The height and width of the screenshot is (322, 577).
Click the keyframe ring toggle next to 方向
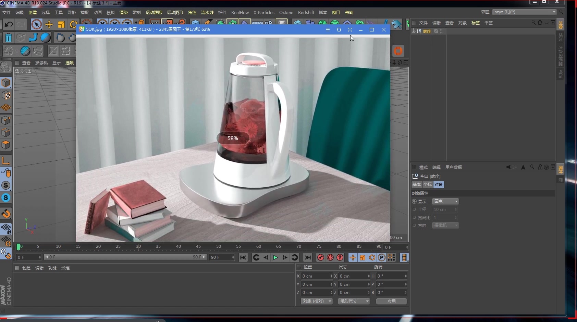click(x=414, y=225)
